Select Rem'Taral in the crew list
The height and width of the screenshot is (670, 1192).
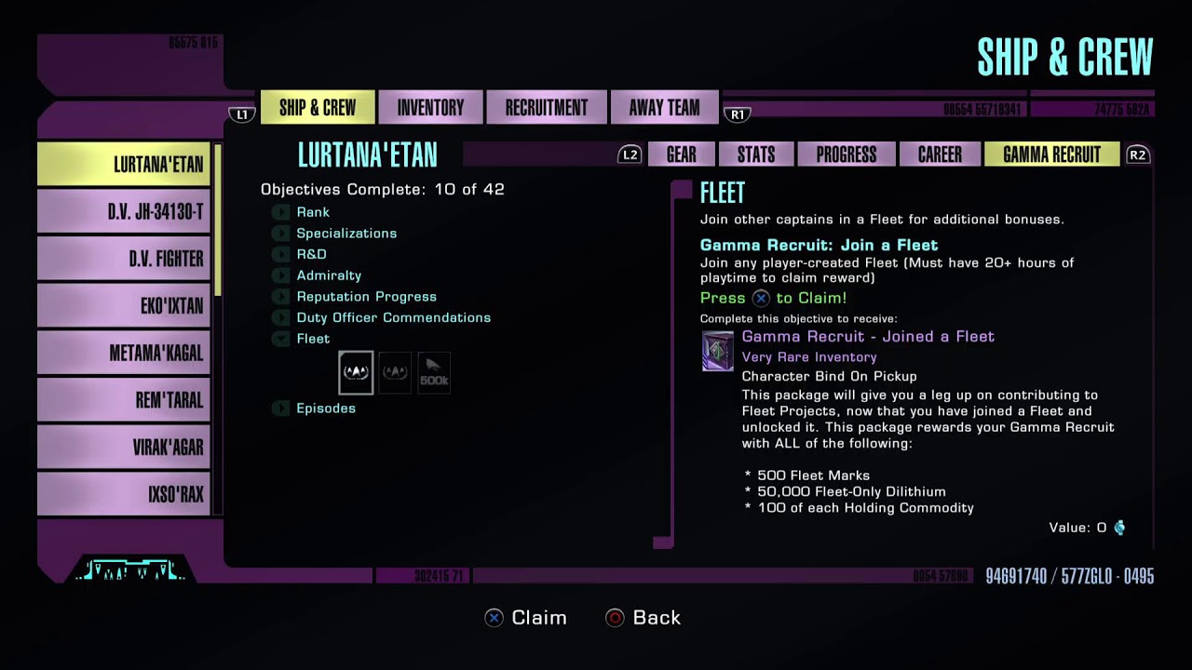(x=124, y=400)
